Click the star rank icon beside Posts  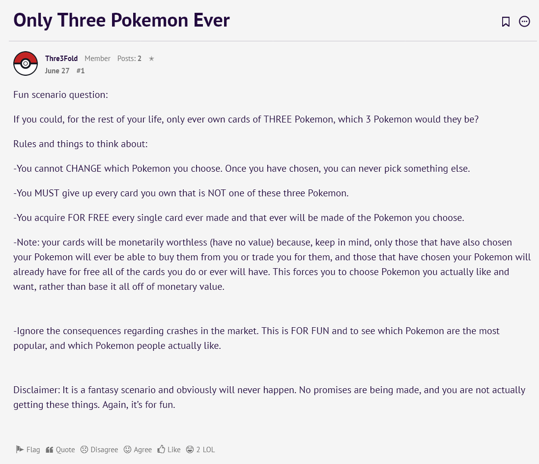151,59
